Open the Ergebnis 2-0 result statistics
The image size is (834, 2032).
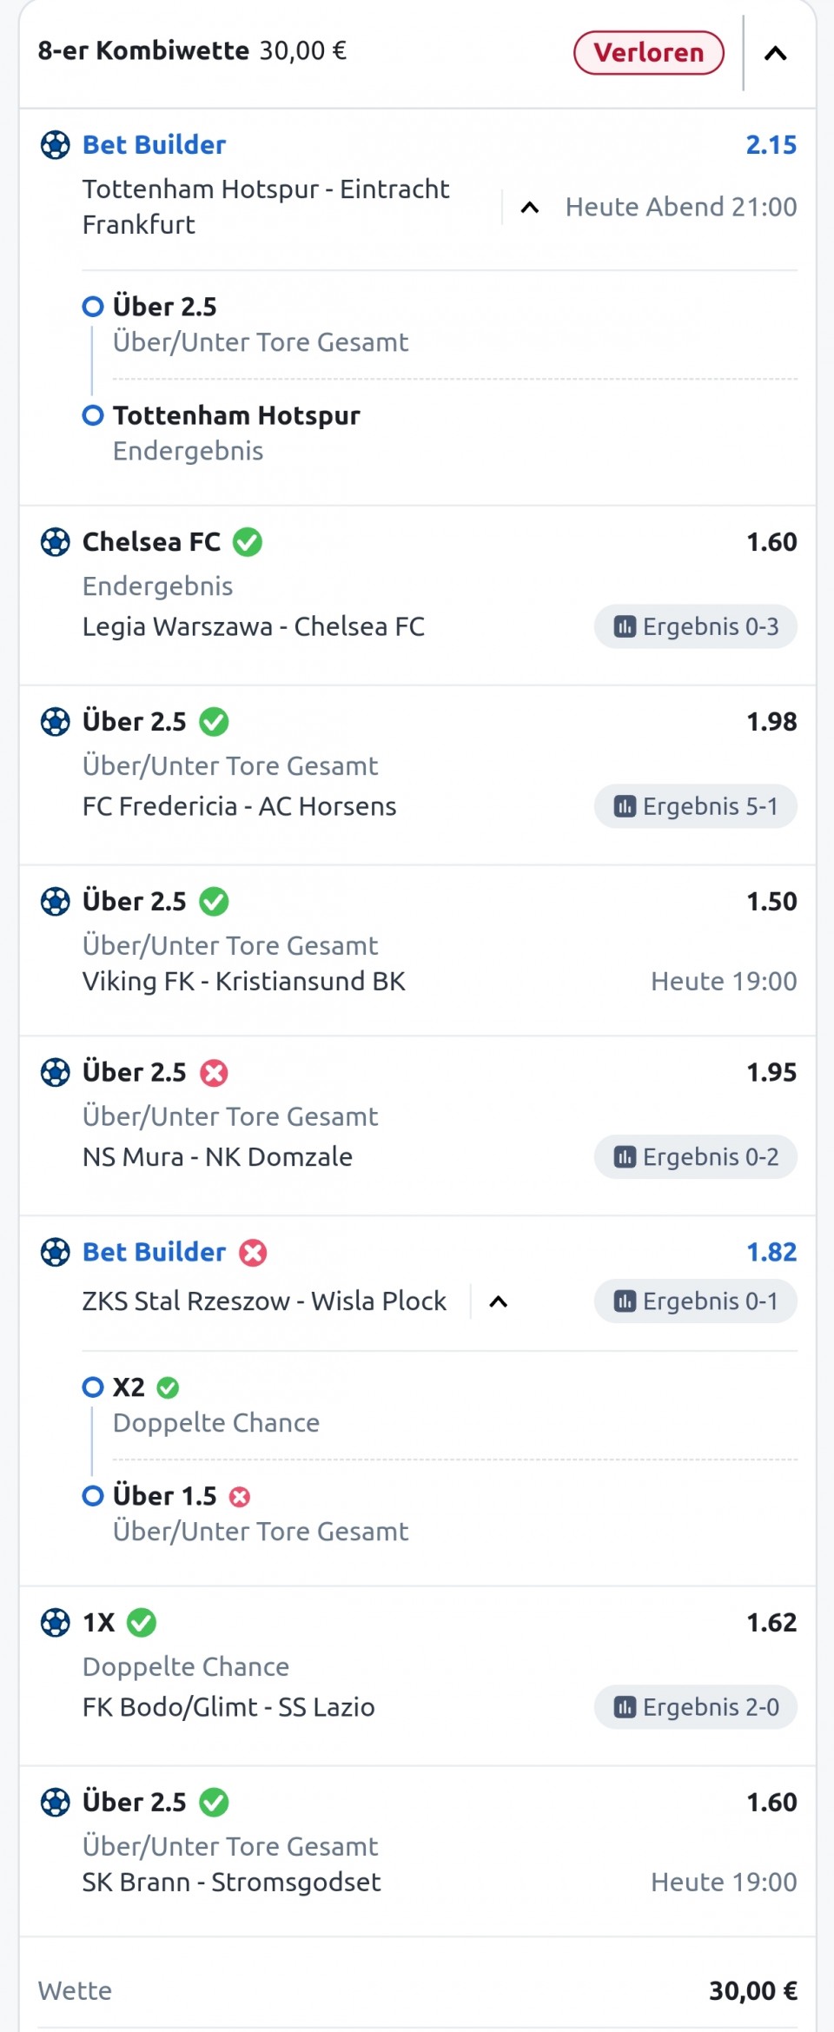click(695, 1707)
